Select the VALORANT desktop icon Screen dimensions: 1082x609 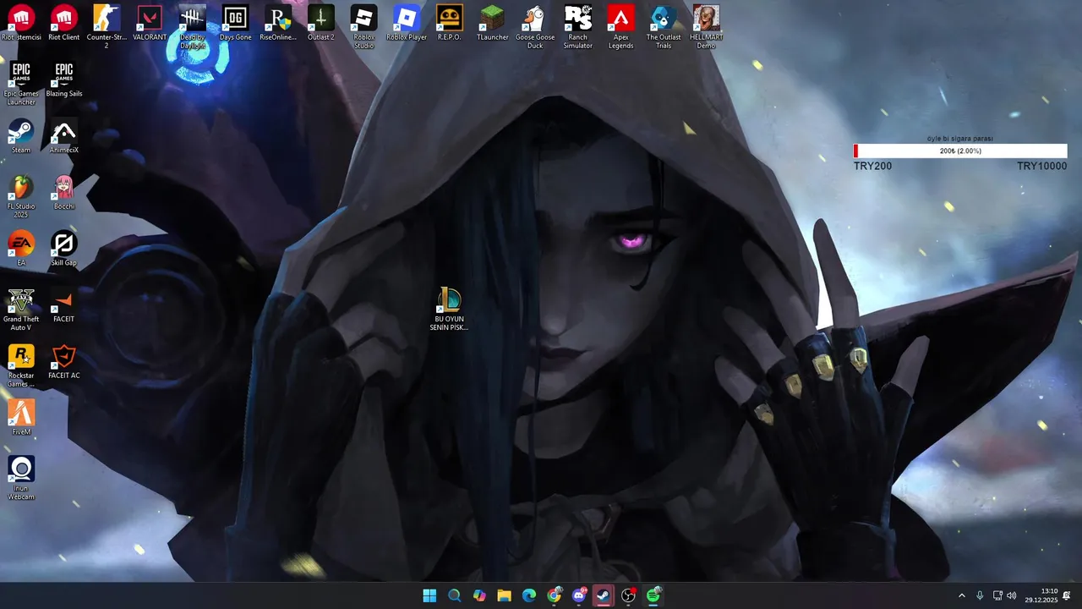click(x=150, y=23)
